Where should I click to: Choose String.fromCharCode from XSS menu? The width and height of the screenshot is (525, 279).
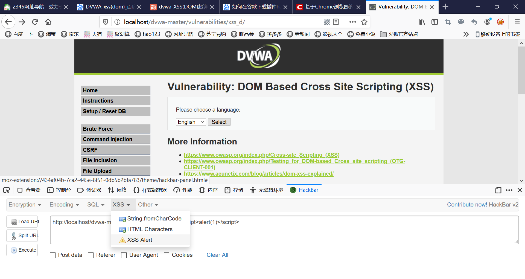pos(150,219)
